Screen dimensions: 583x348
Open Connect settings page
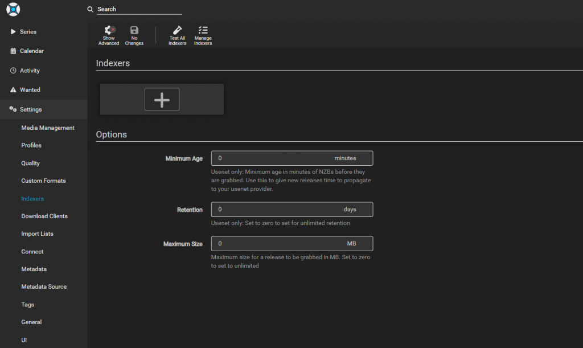point(32,251)
